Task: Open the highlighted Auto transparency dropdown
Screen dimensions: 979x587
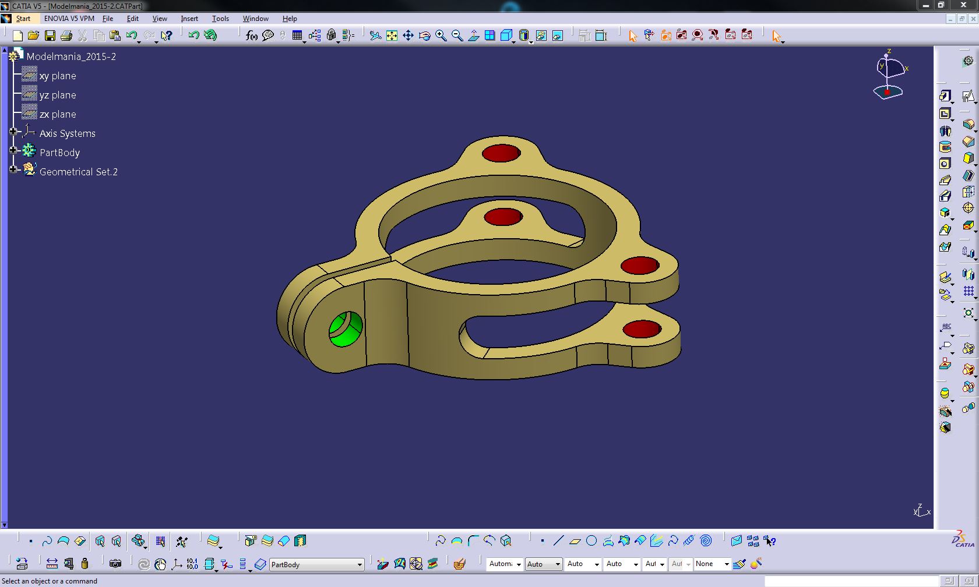Action: pyautogui.click(x=558, y=564)
